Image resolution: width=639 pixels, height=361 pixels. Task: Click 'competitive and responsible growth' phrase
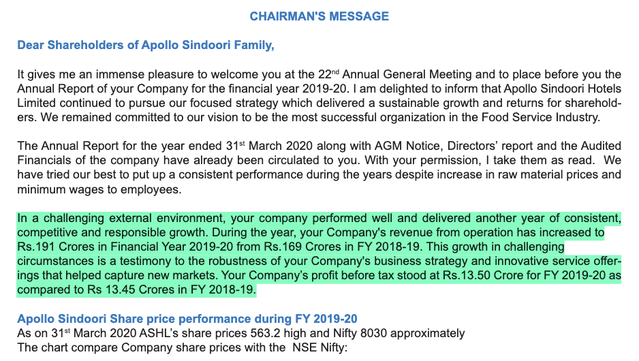pyautogui.click(x=108, y=233)
